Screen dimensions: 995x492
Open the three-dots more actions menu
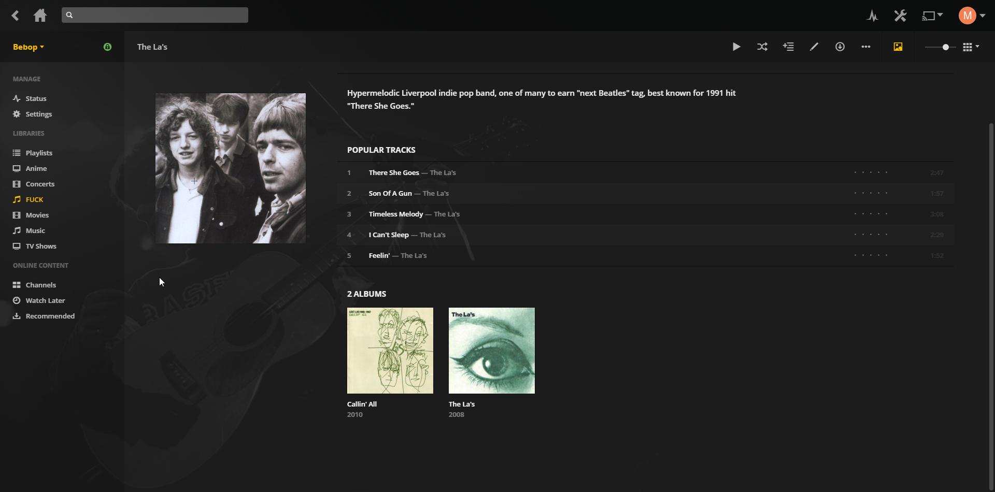[866, 47]
